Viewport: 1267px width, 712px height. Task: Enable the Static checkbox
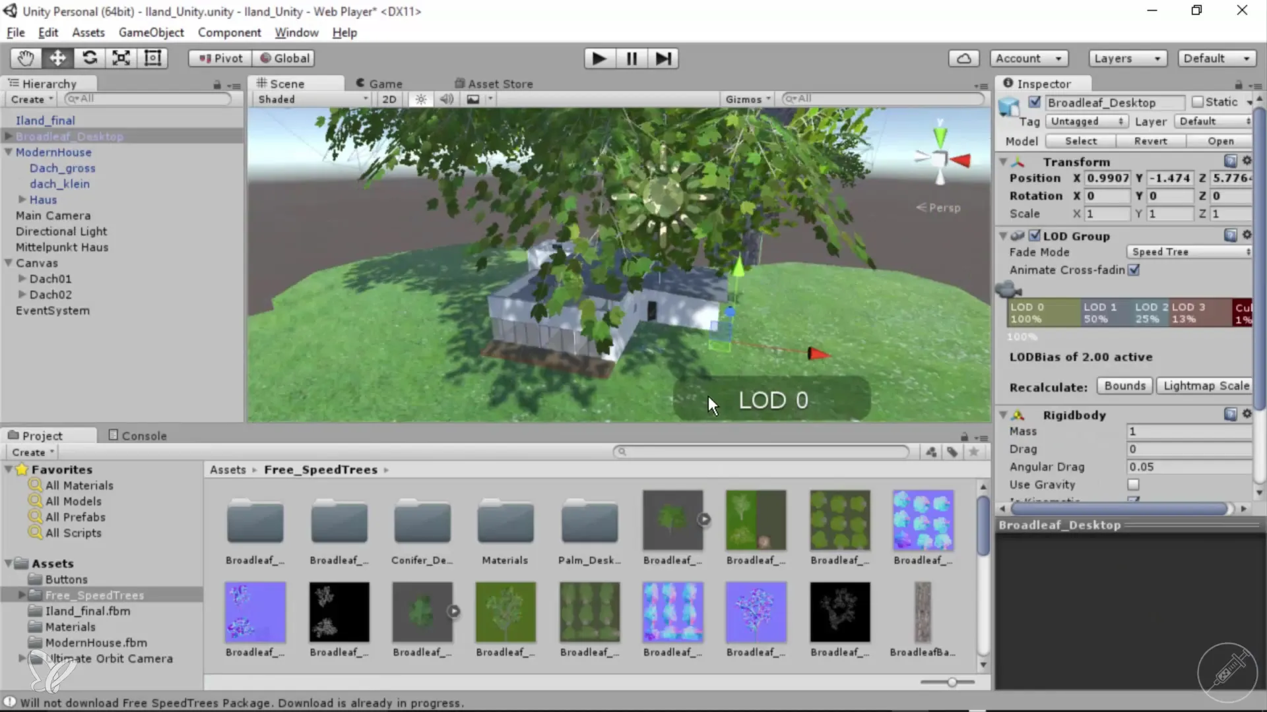[1198, 102]
